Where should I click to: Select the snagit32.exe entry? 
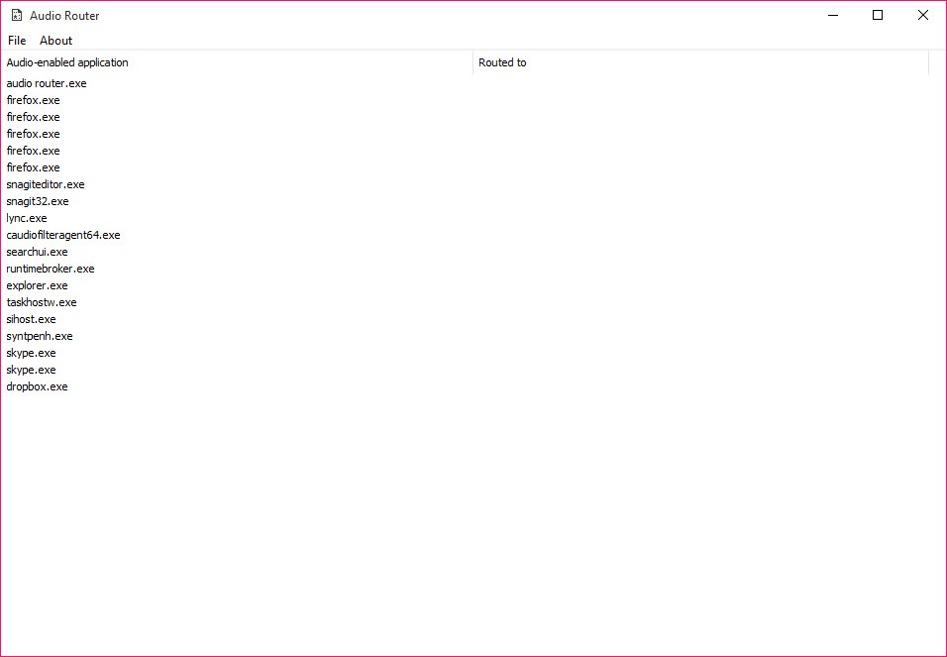coord(38,201)
